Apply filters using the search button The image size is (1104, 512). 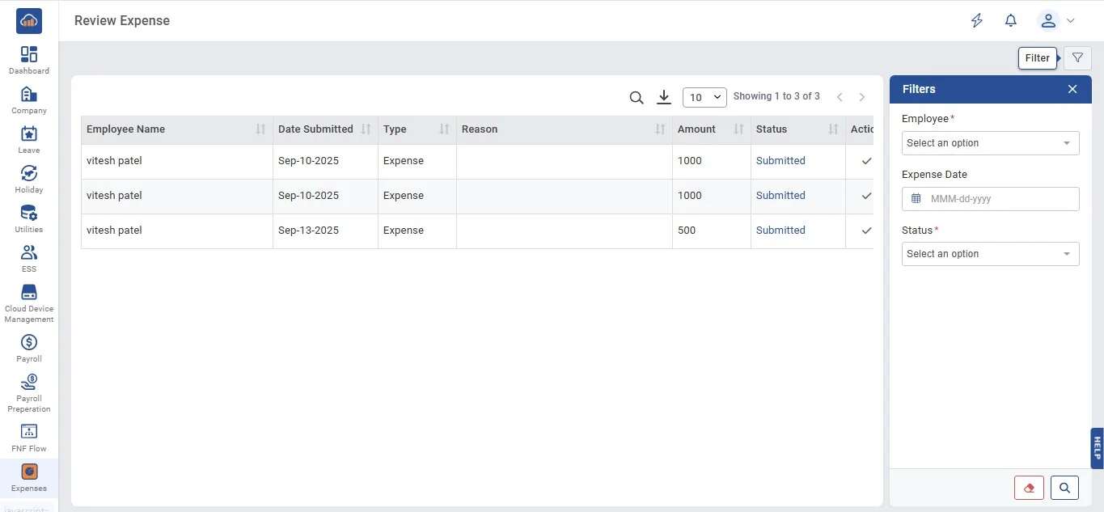(1064, 488)
